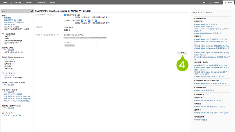Expand アクセスコントロール tree node
The image size is (235, 132).
tap(5, 52)
